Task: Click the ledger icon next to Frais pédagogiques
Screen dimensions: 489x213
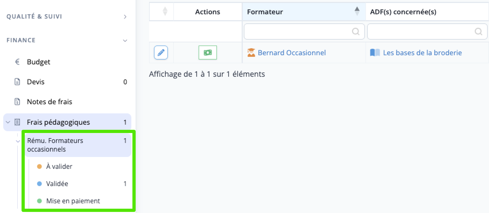Action: tap(17, 122)
